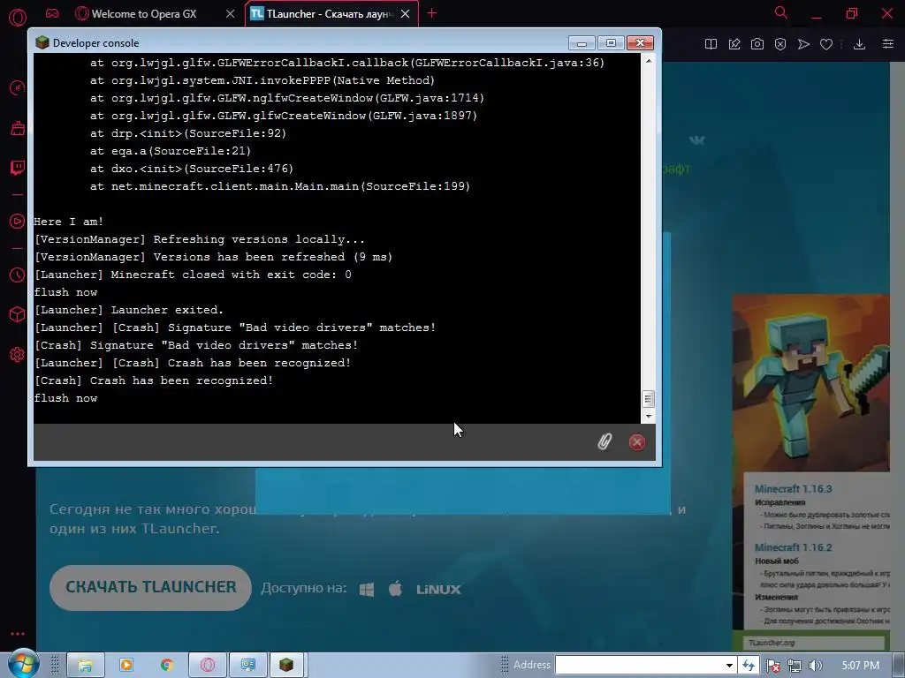Open Action Center flag in system tray

pyautogui.click(x=773, y=666)
